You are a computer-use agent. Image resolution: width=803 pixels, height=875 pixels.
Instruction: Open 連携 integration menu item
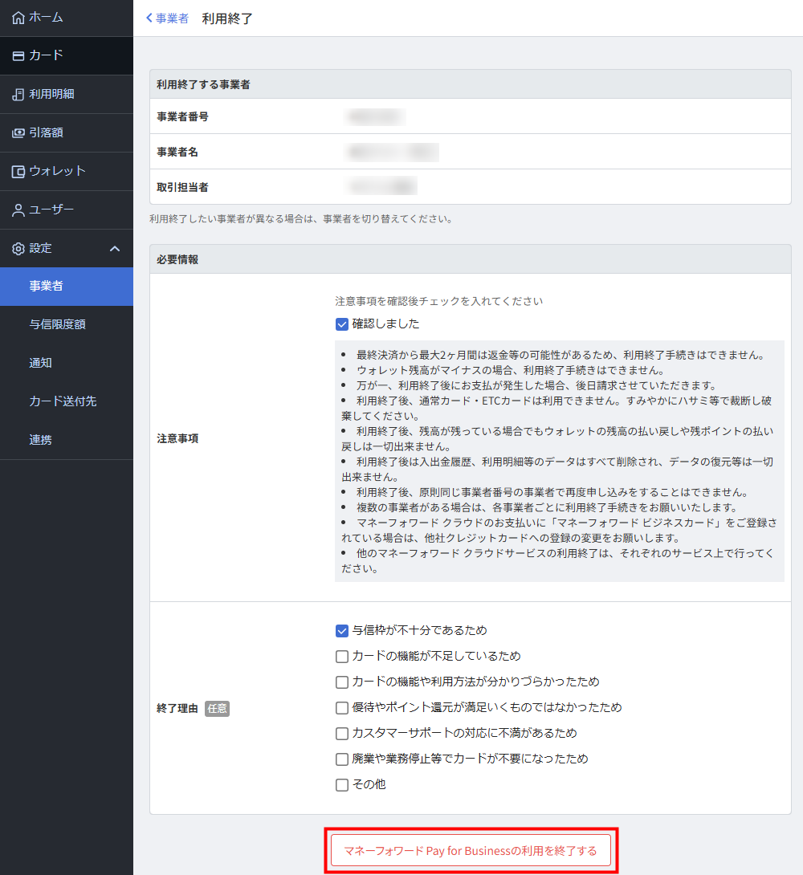coord(41,440)
